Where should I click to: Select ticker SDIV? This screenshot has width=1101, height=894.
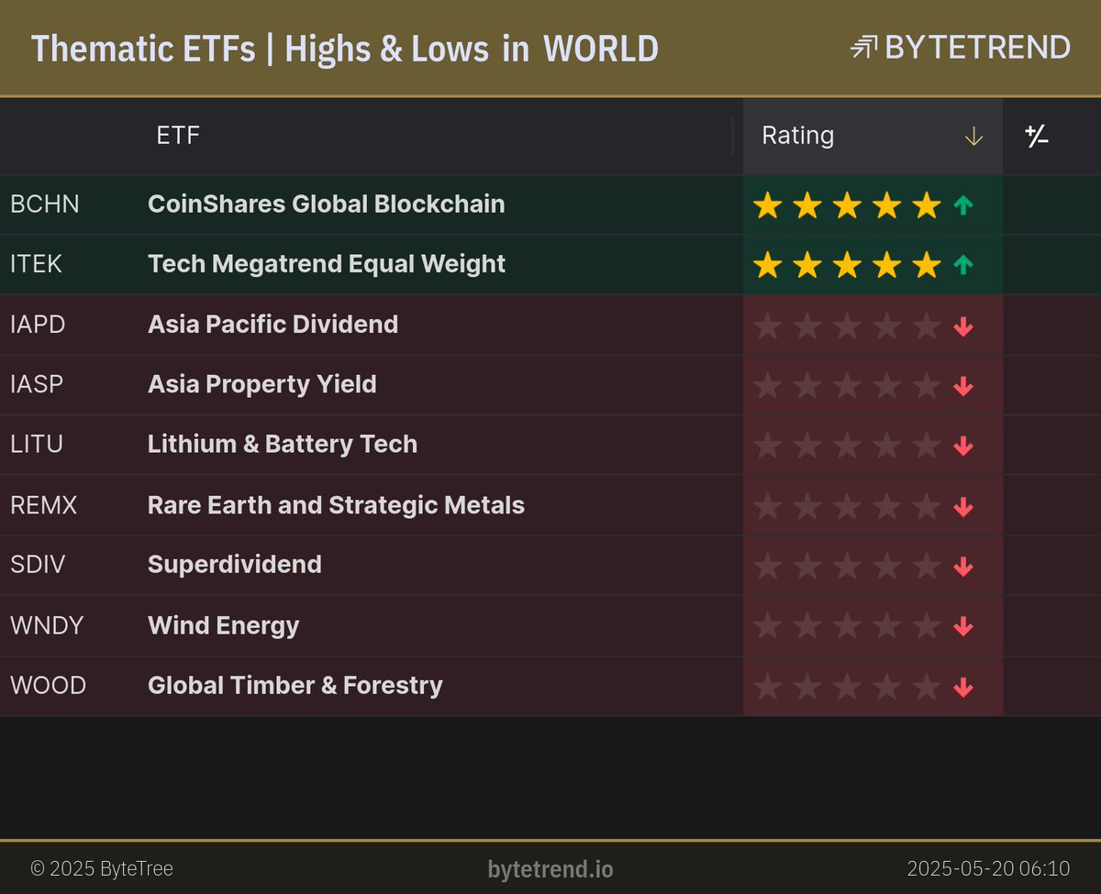click(x=38, y=564)
